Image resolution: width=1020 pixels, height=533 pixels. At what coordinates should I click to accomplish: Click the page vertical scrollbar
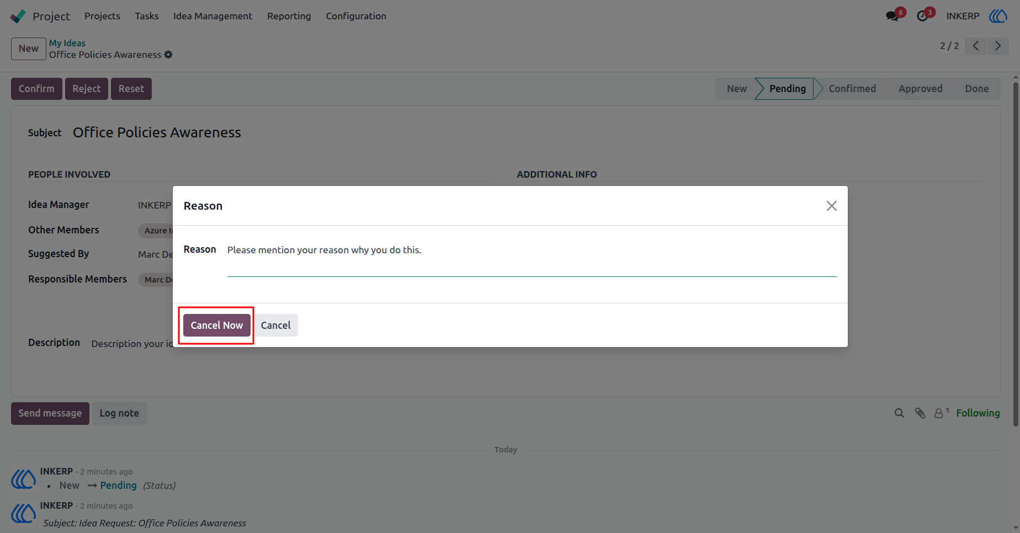[1016, 254]
